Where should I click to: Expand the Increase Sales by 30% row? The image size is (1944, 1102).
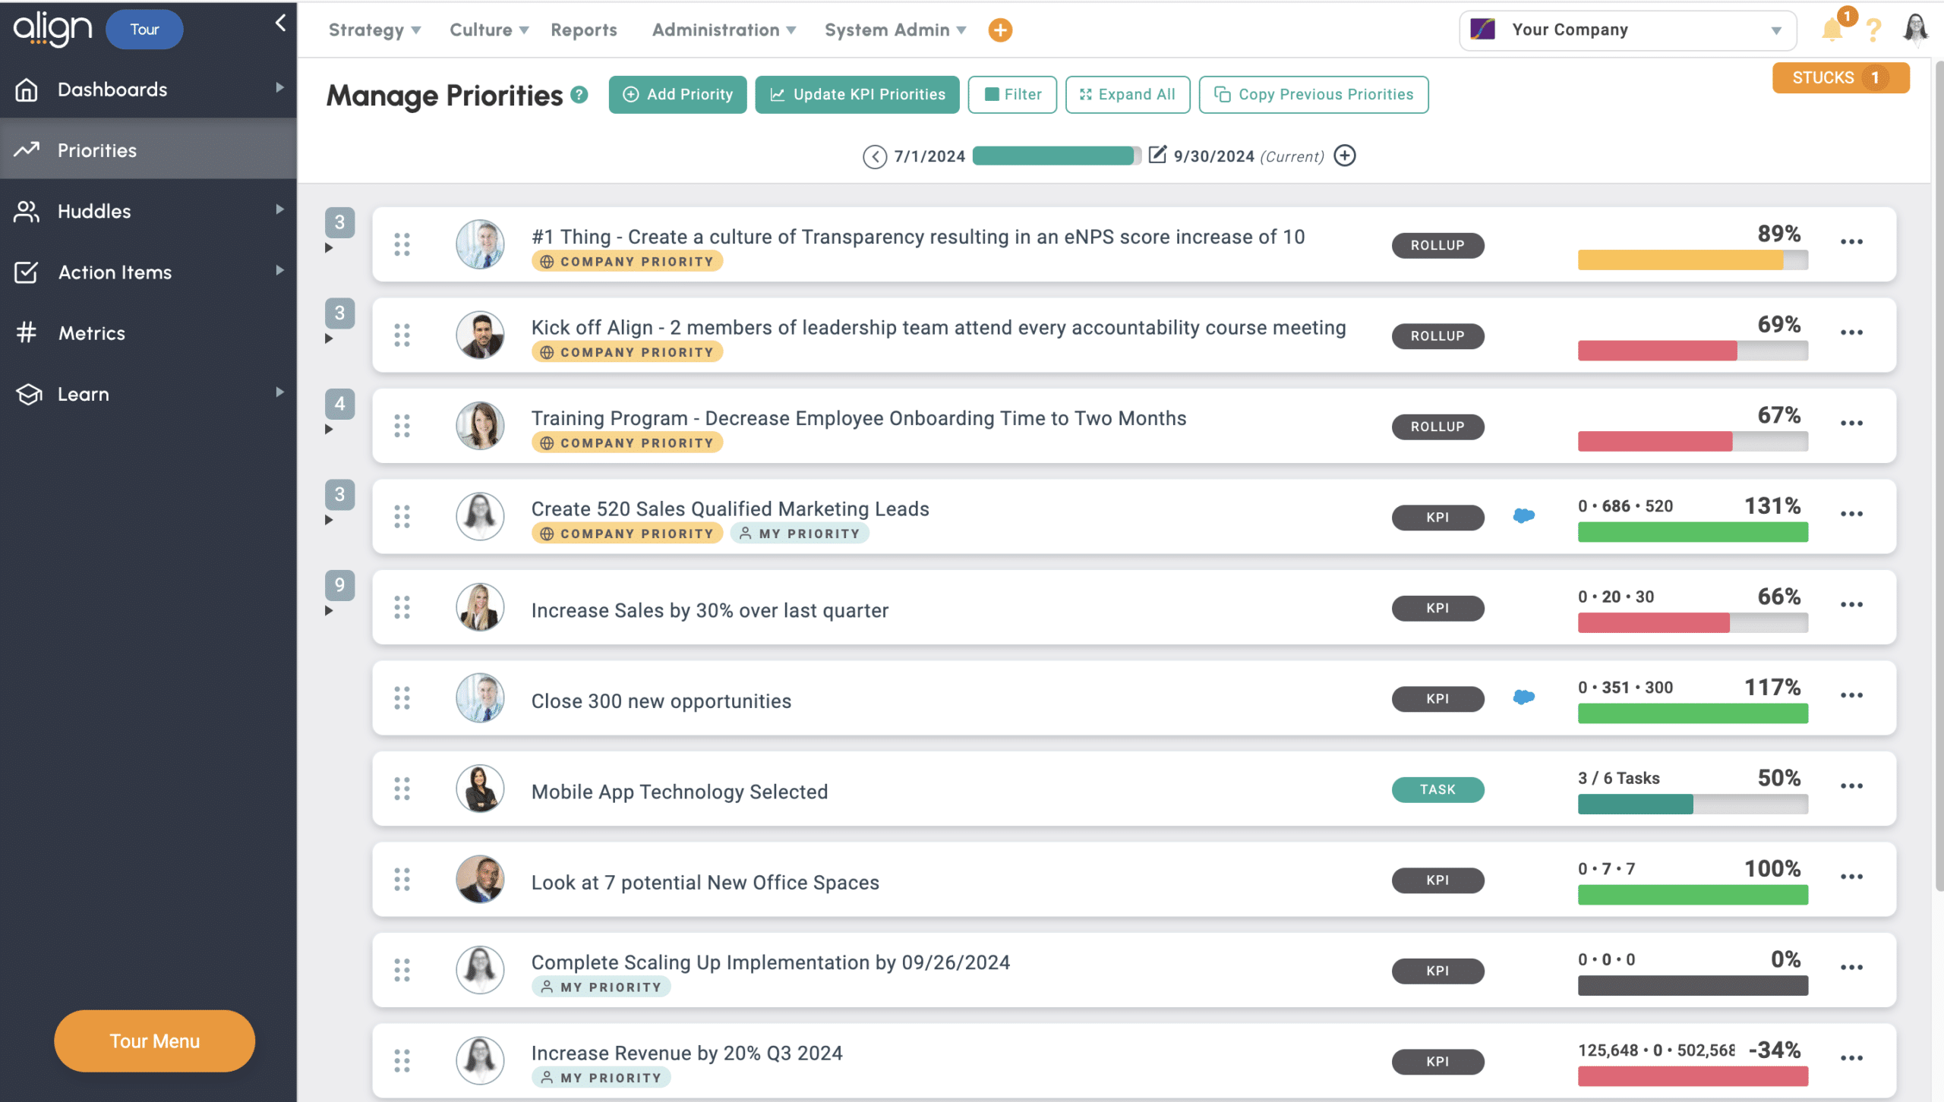pyautogui.click(x=329, y=611)
